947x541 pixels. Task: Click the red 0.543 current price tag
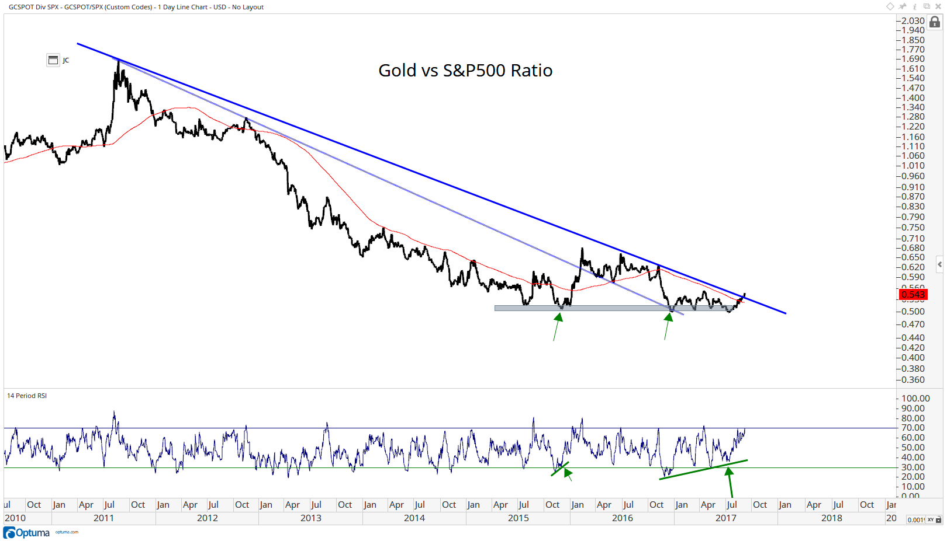click(x=913, y=295)
